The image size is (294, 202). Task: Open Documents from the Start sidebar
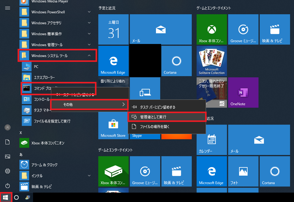pyautogui.click(x=8, y=142)
